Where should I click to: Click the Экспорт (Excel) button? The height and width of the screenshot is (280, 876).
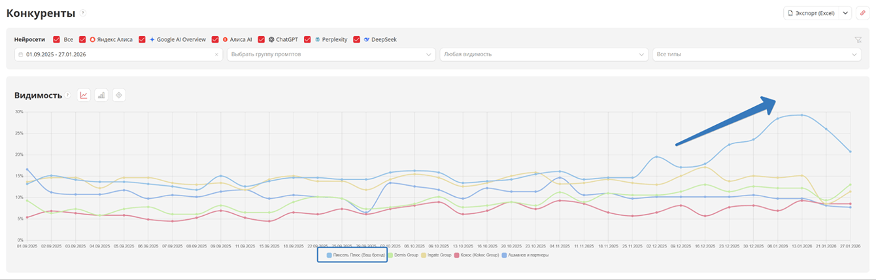[x=811, y=13]
